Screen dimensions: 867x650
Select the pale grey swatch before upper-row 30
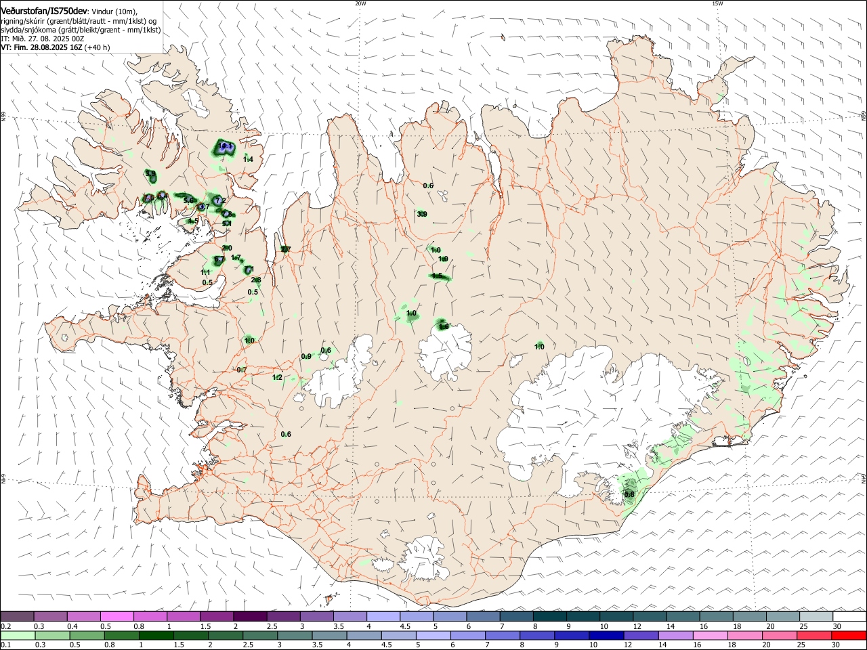816,616
